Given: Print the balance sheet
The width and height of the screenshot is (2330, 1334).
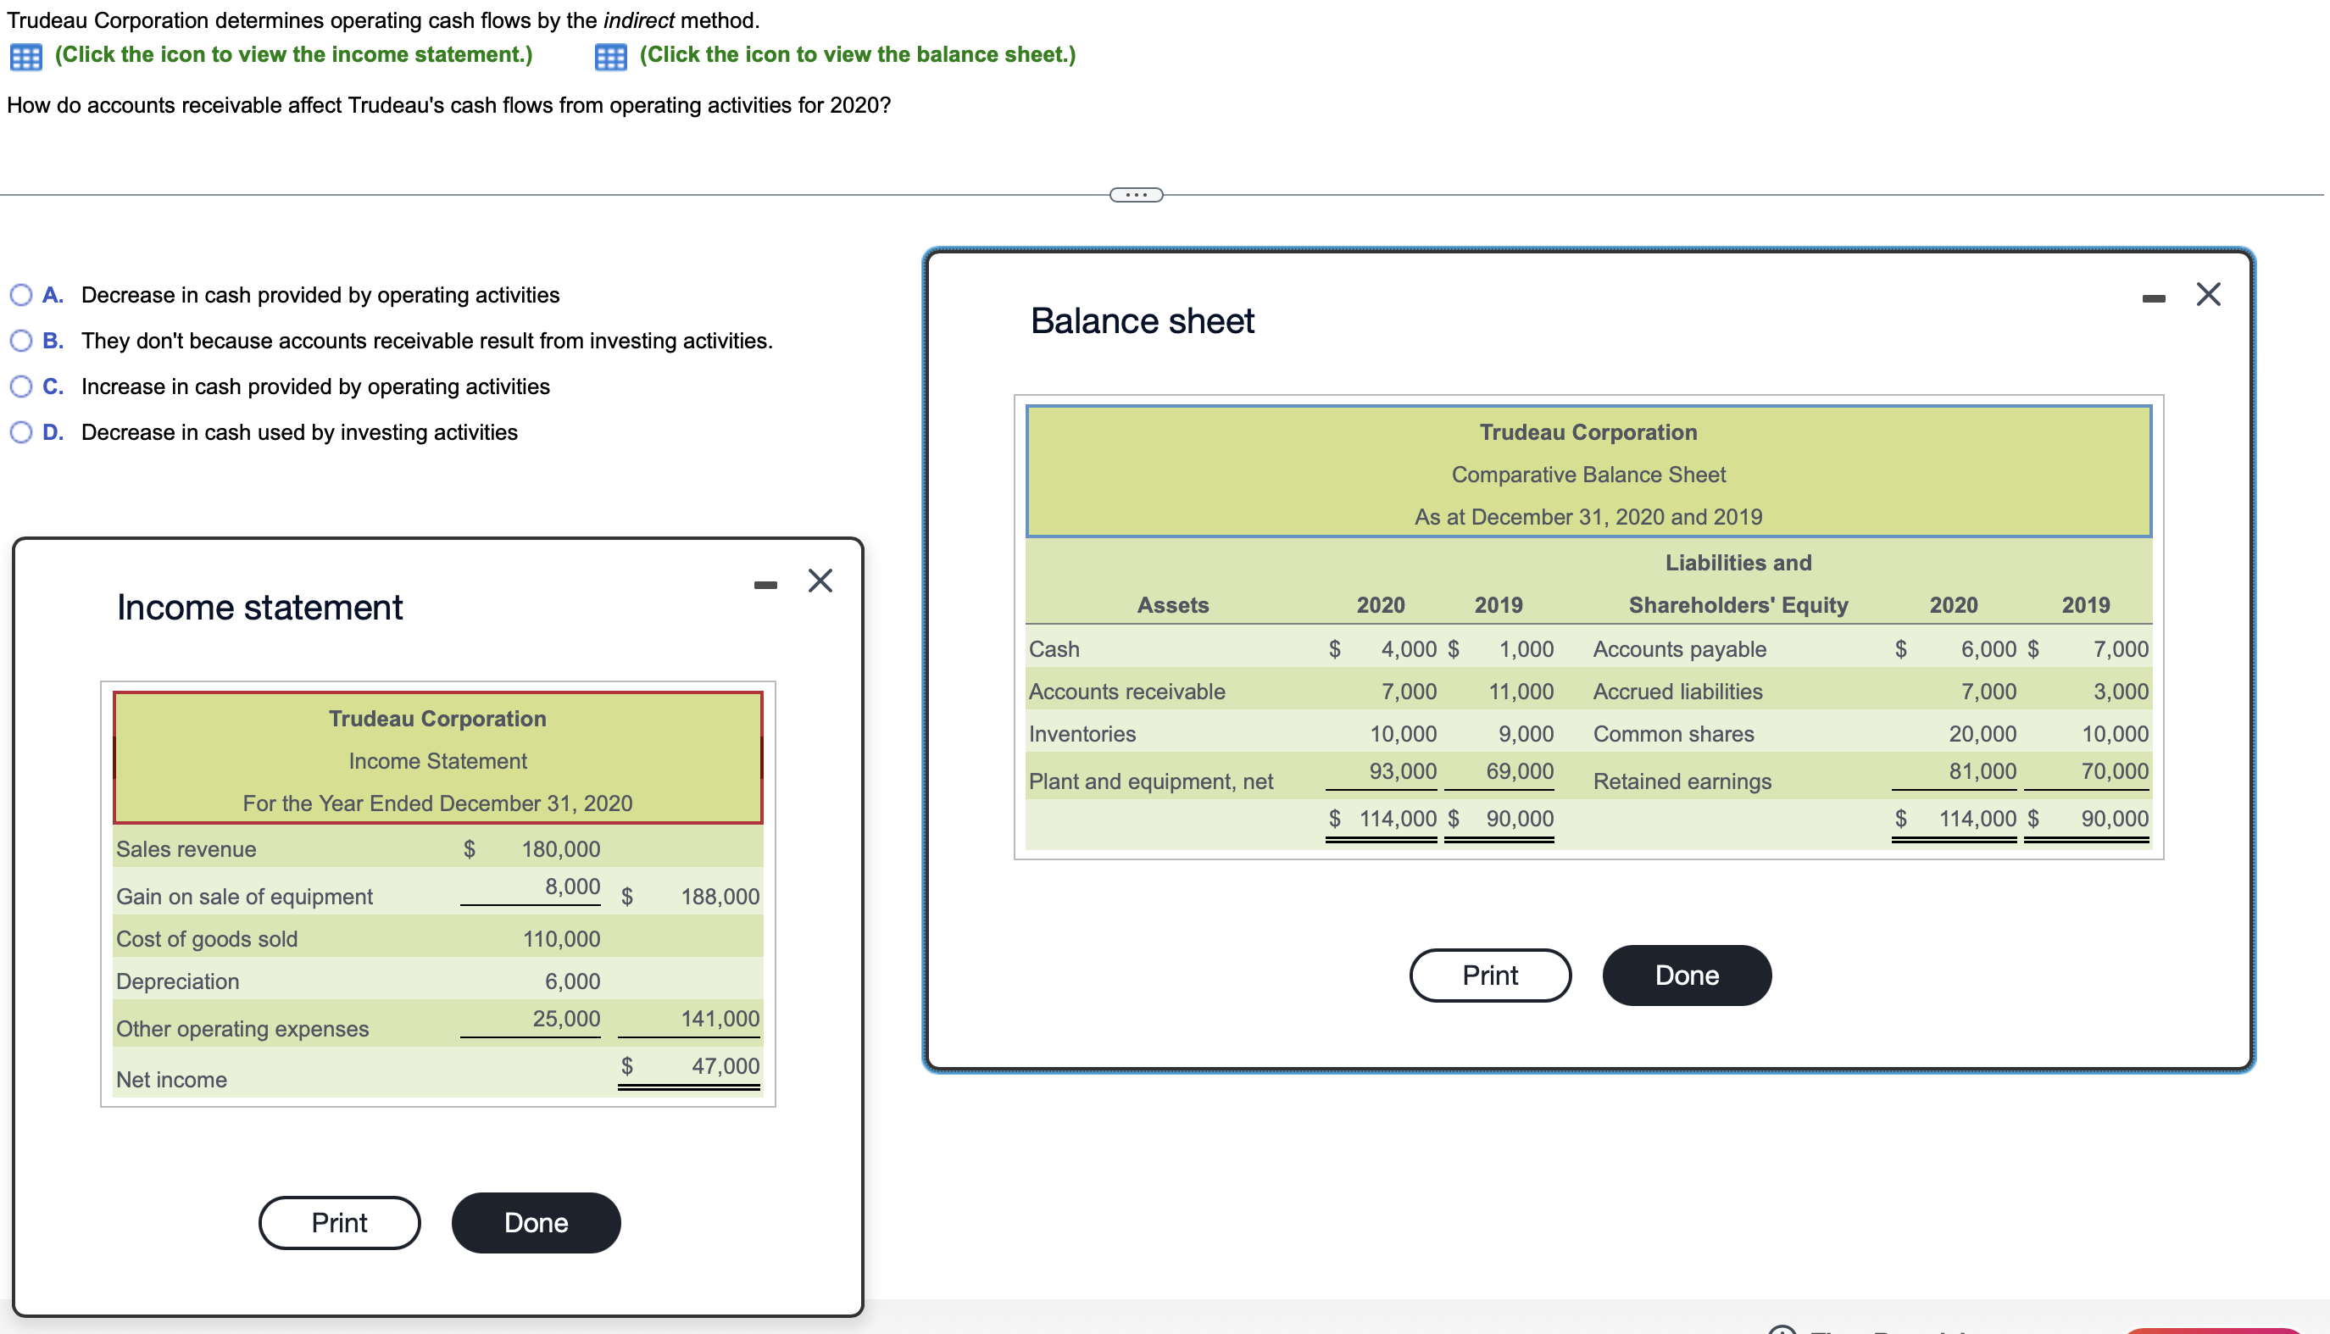Looking at the screenshot, I should click(1490, 975).
